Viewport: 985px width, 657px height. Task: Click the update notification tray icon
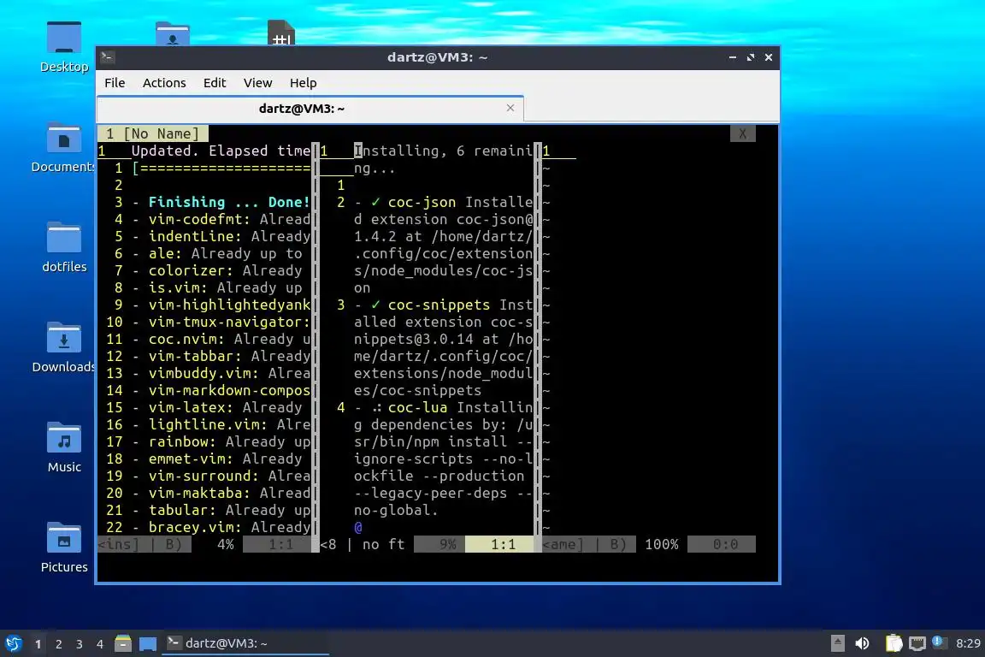[938, 642]
